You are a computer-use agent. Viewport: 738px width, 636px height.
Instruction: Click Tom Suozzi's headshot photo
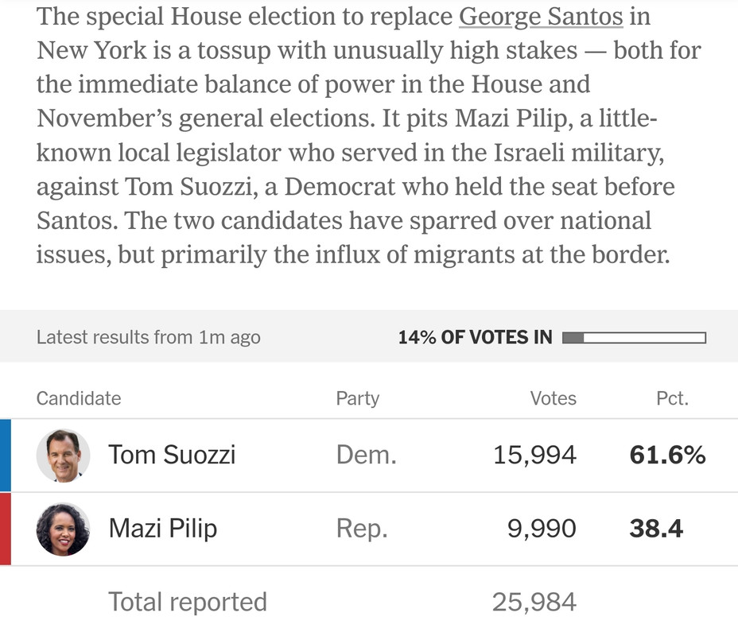[63, 456]
